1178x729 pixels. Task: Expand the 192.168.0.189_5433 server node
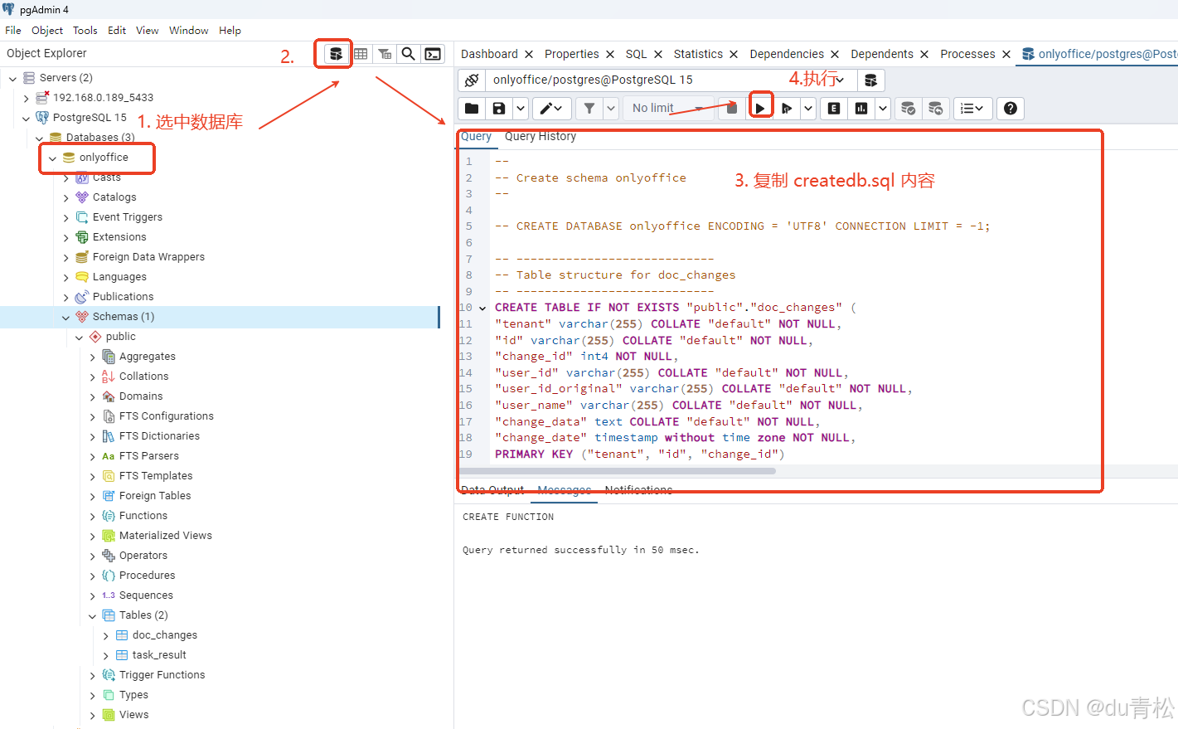[27, 98]
